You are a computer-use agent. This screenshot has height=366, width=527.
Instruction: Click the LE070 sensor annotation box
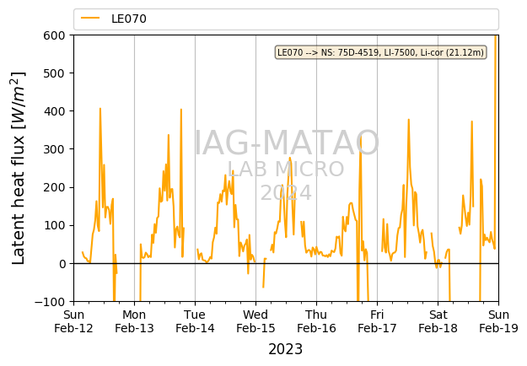coord(380,52)
